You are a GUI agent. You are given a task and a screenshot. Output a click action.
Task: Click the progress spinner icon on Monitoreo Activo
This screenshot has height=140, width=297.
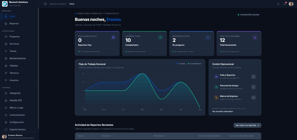tap(208, 37)
